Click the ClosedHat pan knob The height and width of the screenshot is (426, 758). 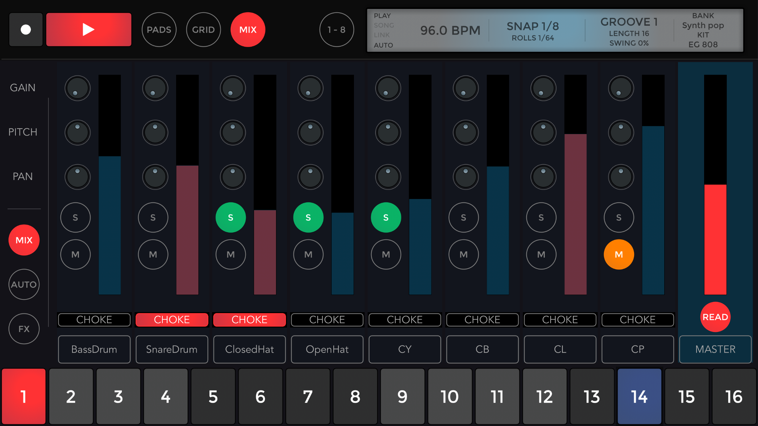(x=233, y=177)
